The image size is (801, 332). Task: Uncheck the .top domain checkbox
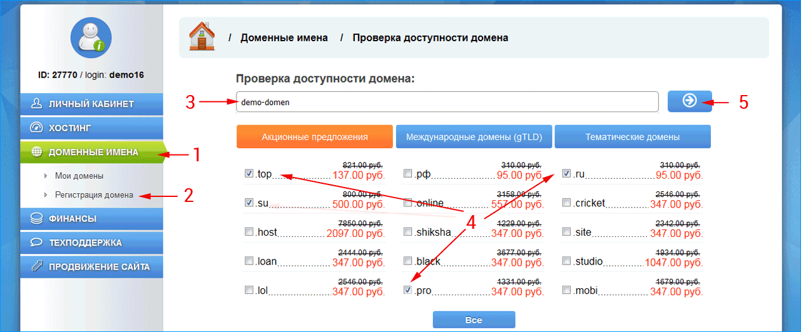pos(249,174)
